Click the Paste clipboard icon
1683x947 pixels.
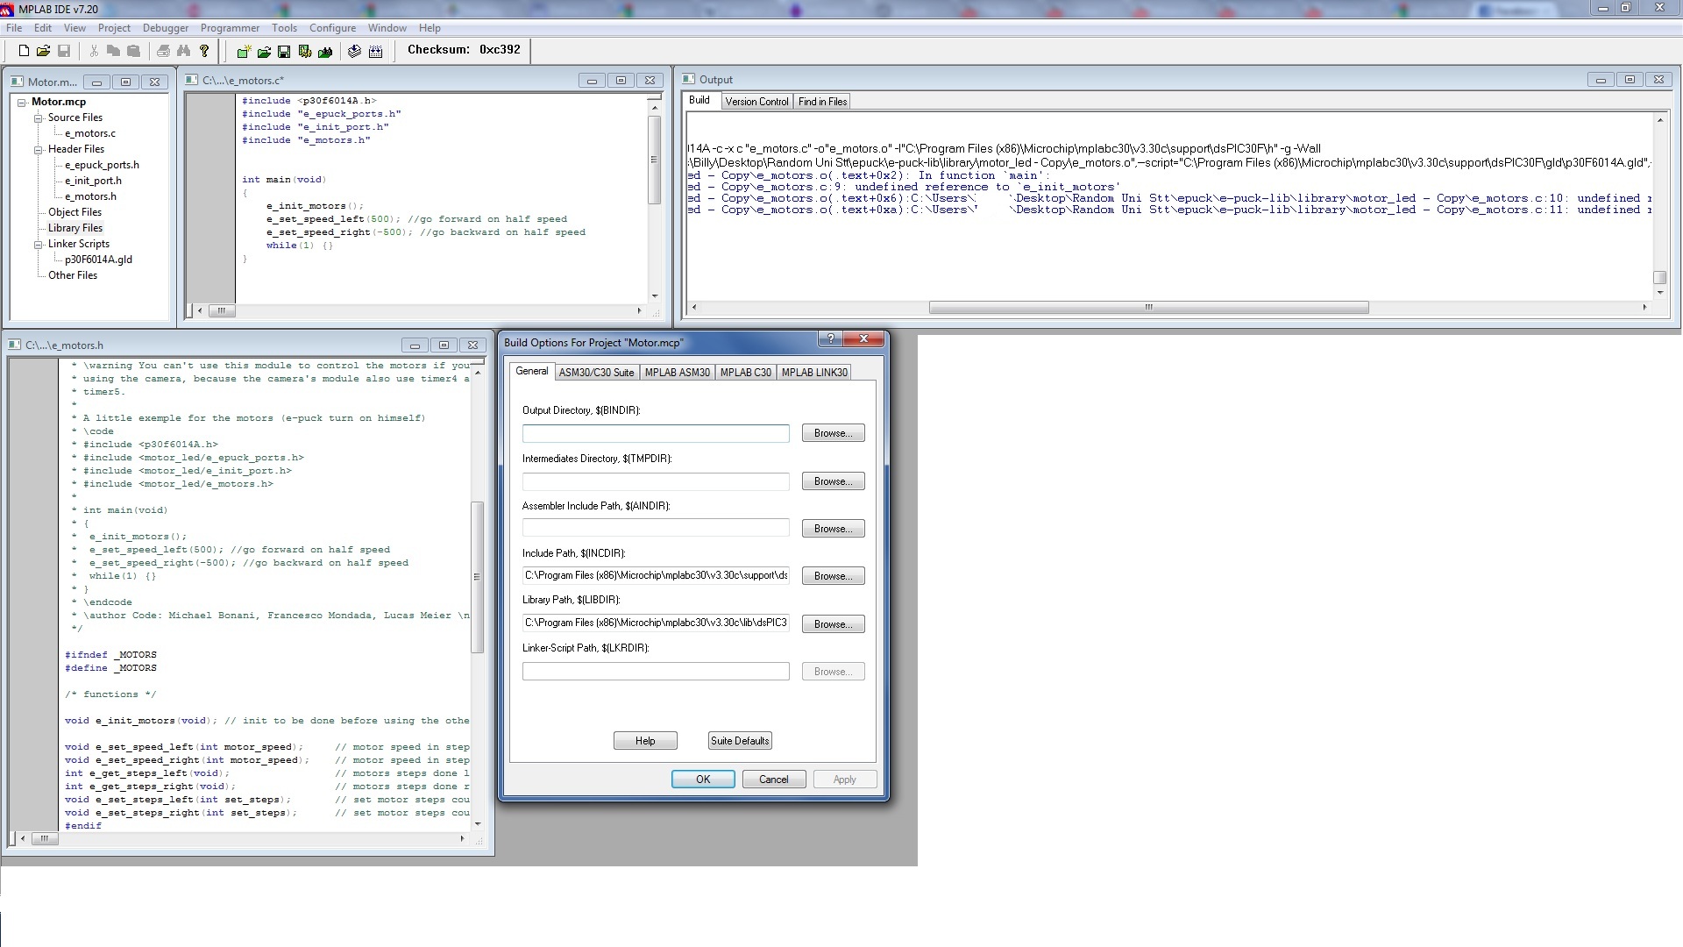pos(133,51)
